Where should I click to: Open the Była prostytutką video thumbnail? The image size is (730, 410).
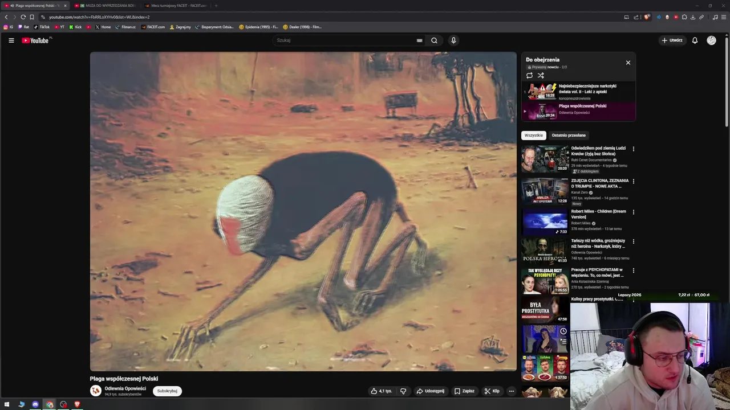coord(545,310)
